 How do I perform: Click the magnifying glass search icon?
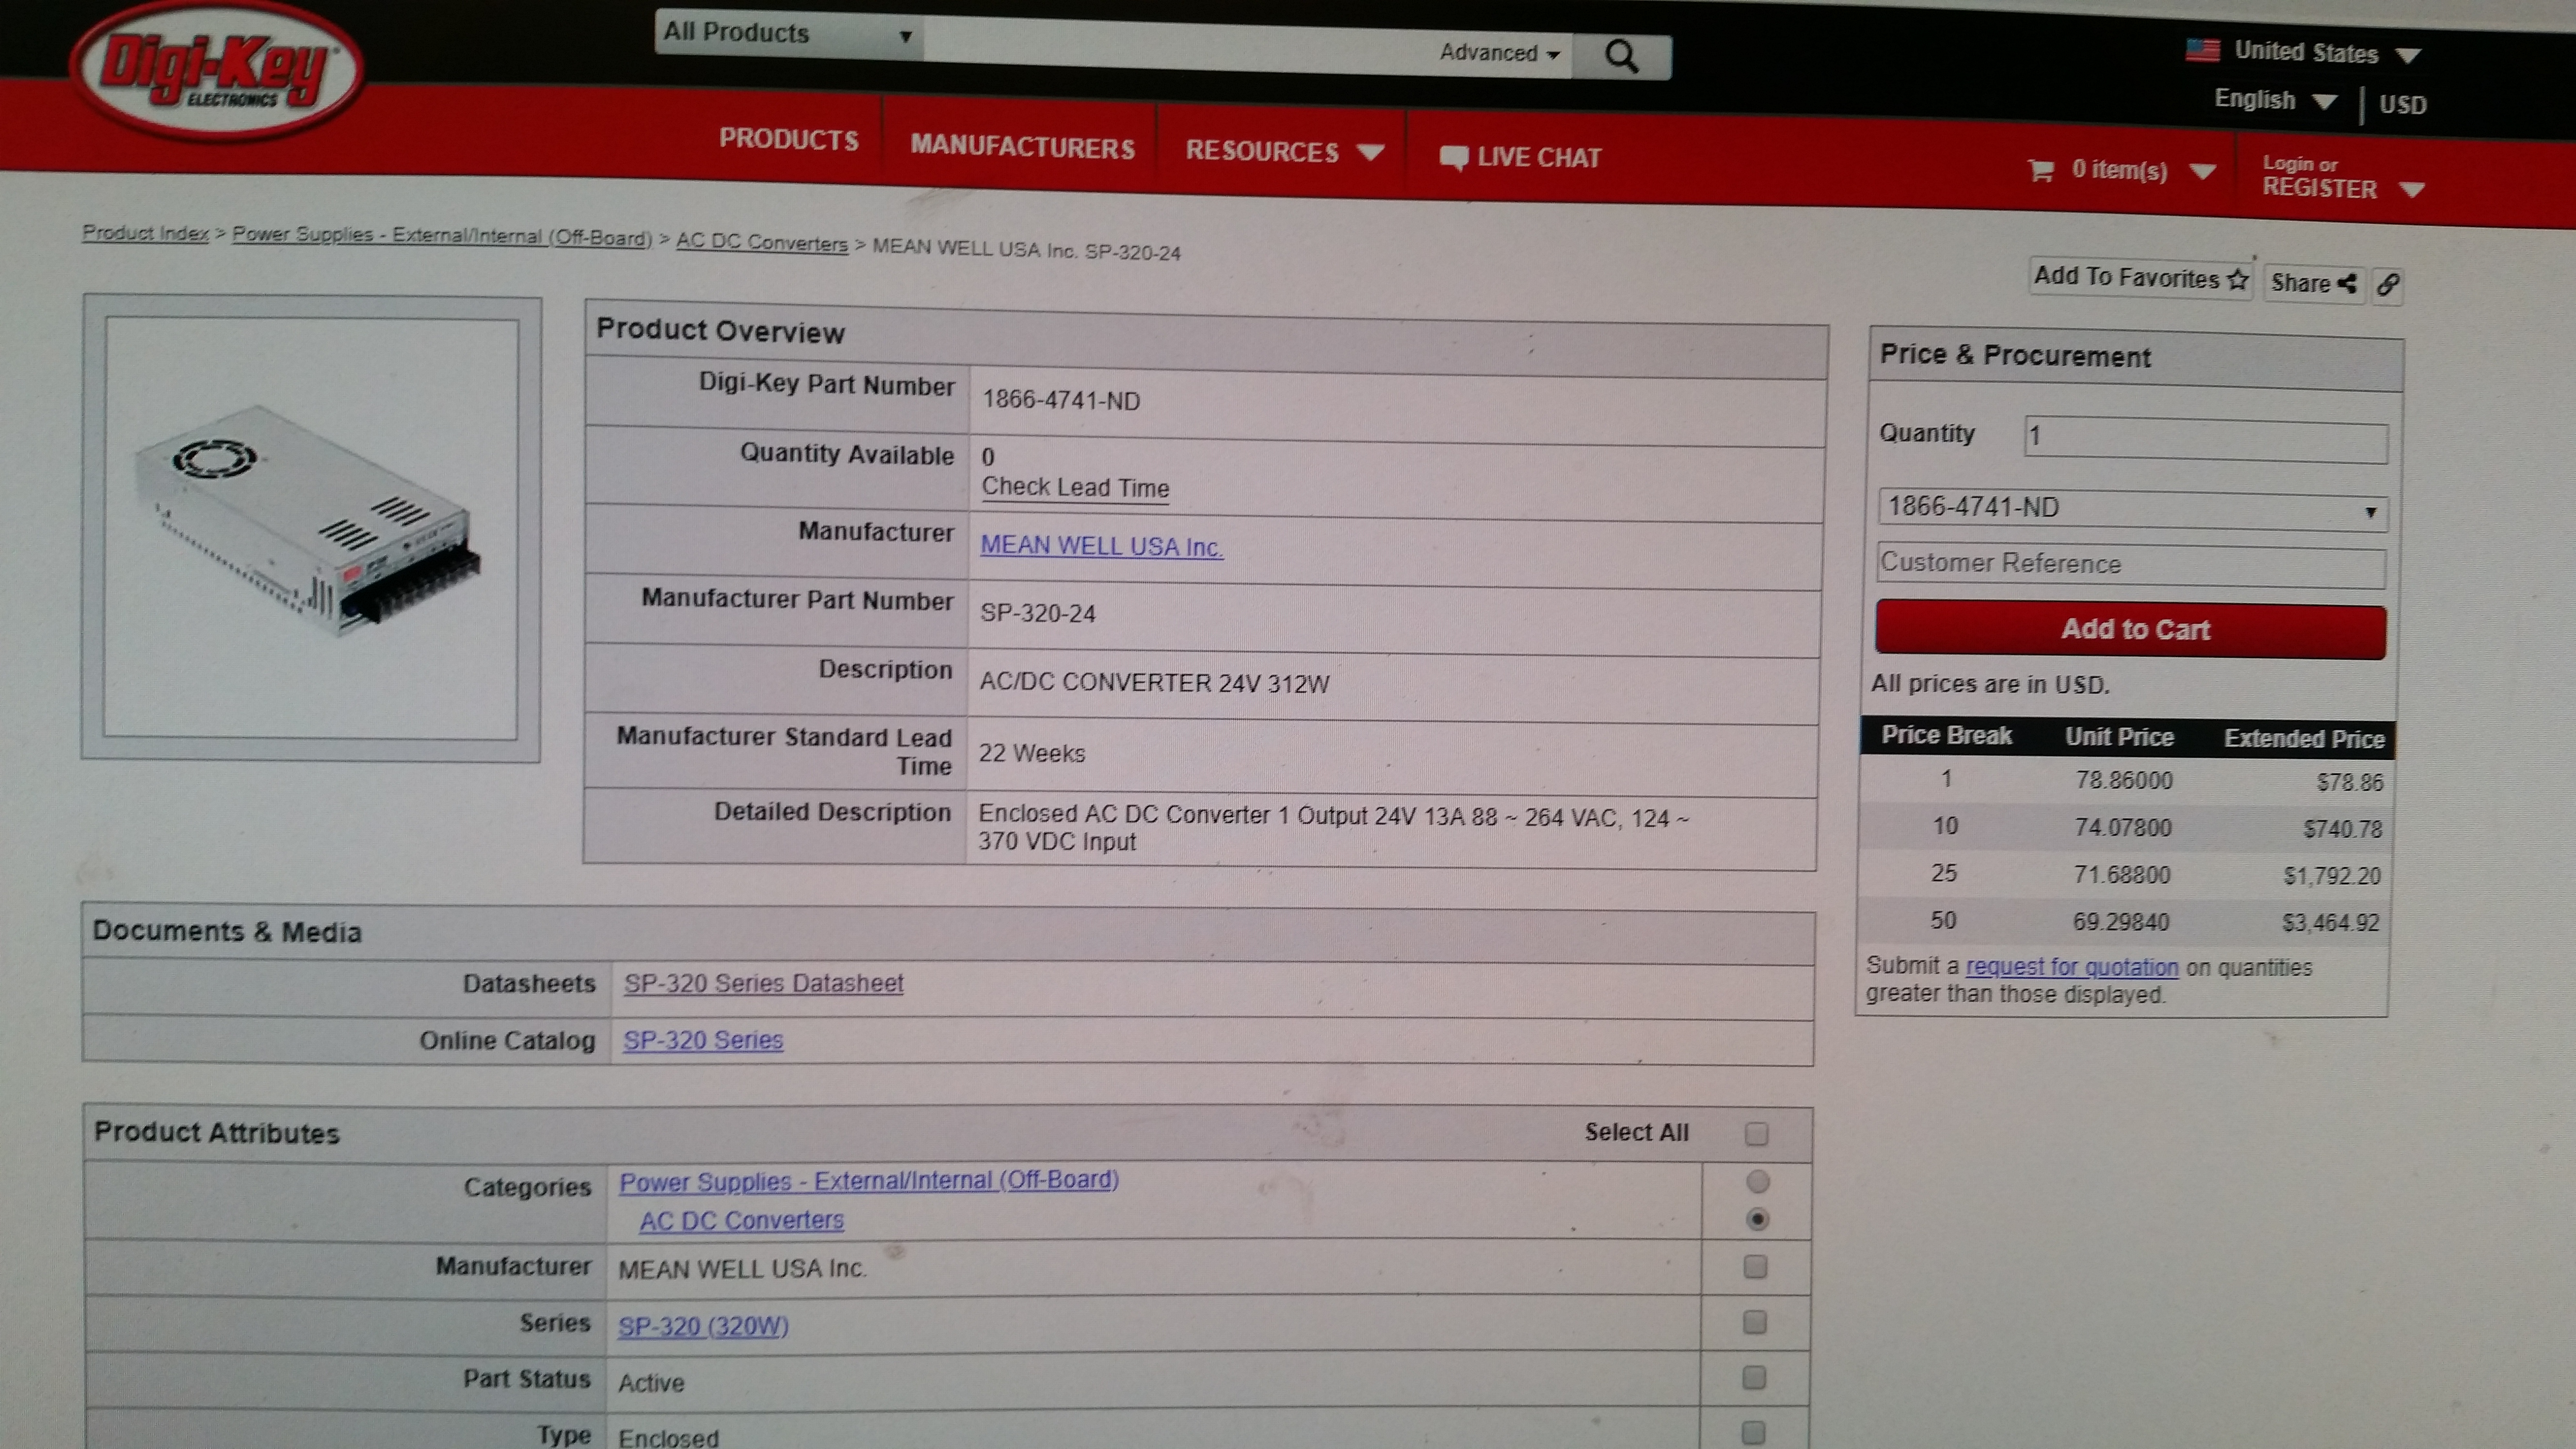pyautogui.click(x=1621, y=56)
